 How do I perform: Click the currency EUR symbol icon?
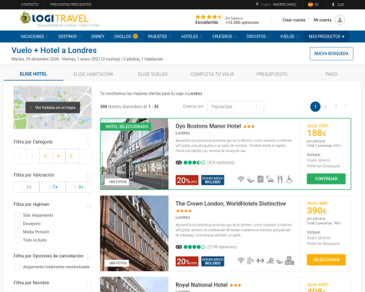(x=333, y=5)
